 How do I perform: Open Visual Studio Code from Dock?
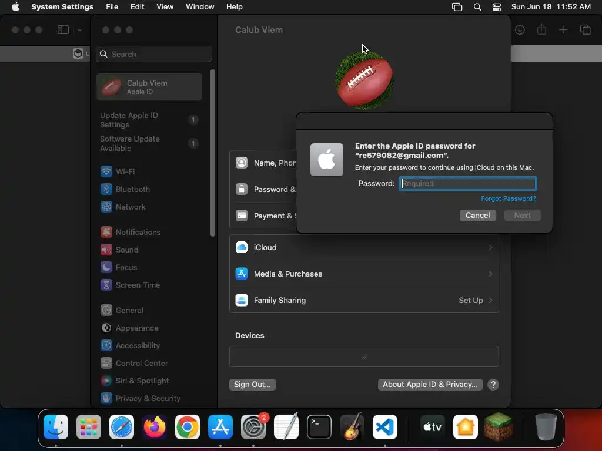[x=384, y=427]
